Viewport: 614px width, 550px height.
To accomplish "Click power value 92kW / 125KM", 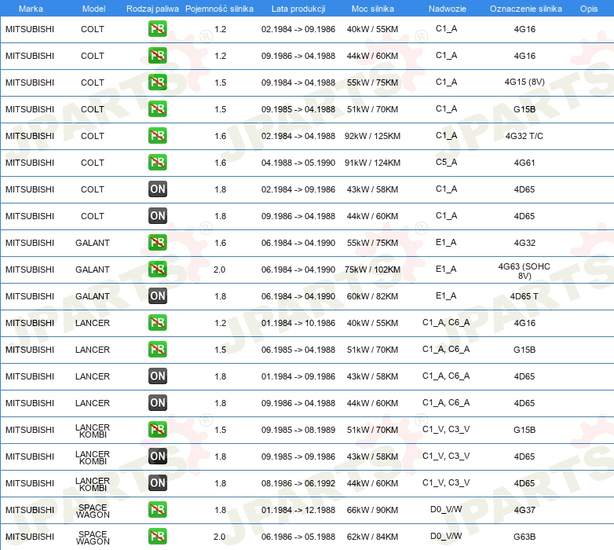I will [372, 136].
